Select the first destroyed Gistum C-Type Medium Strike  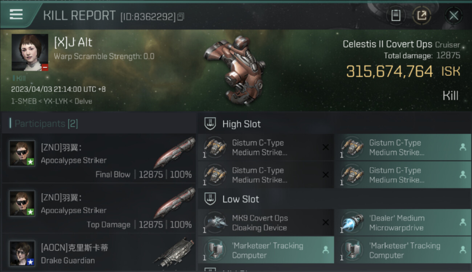tap(266, 147)
